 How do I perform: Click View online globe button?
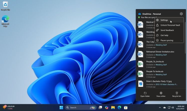161,94
